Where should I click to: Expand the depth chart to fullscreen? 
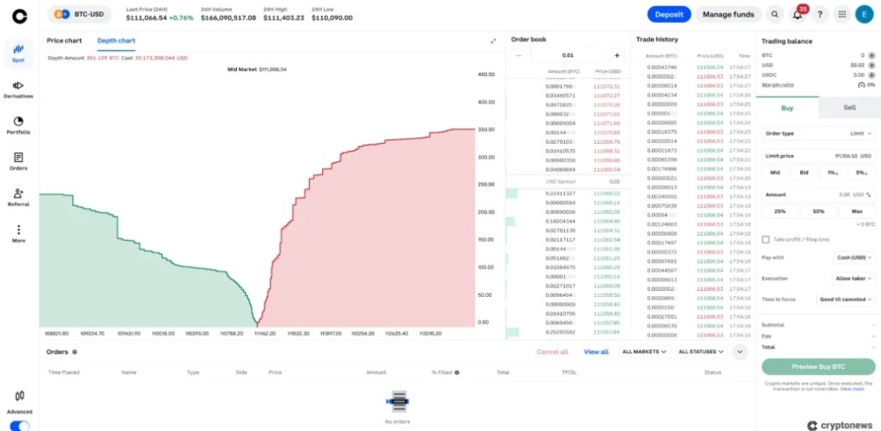(x=493, y=41)
